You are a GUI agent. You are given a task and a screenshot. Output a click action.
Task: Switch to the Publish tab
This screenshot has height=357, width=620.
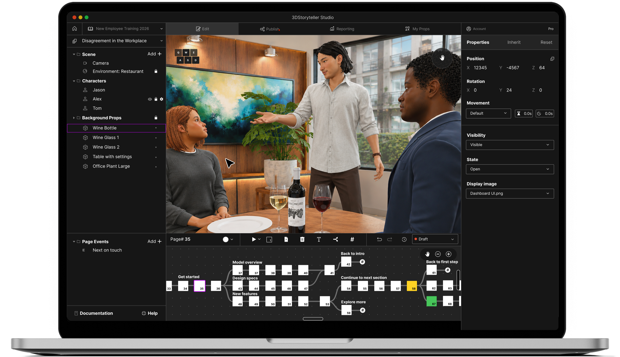pyautogui.click(x=270, y=29)
